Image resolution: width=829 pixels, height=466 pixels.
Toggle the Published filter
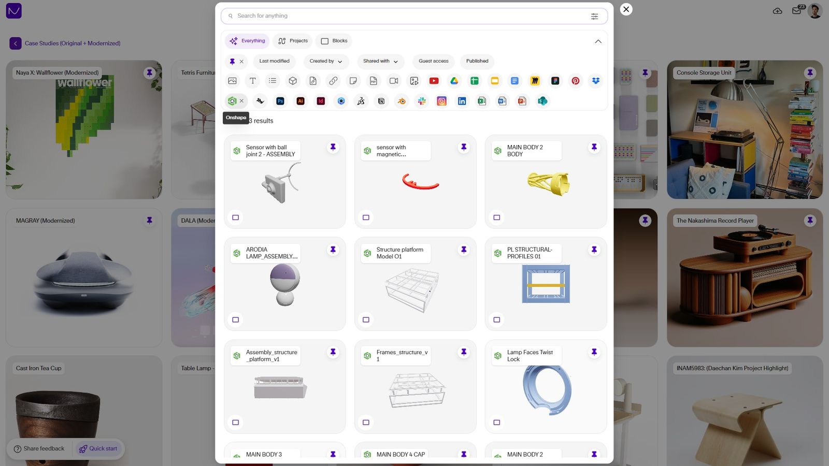pos(477,61)
